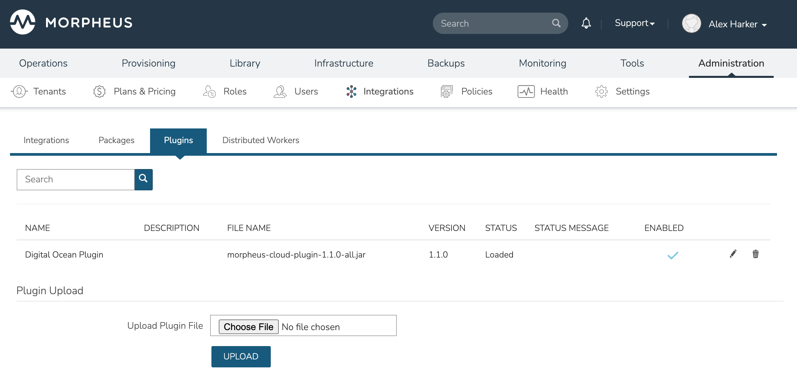
Task: Toggle the enabled checkmark for Digital Ocean Plugin
Action: (x=673, y=254)
